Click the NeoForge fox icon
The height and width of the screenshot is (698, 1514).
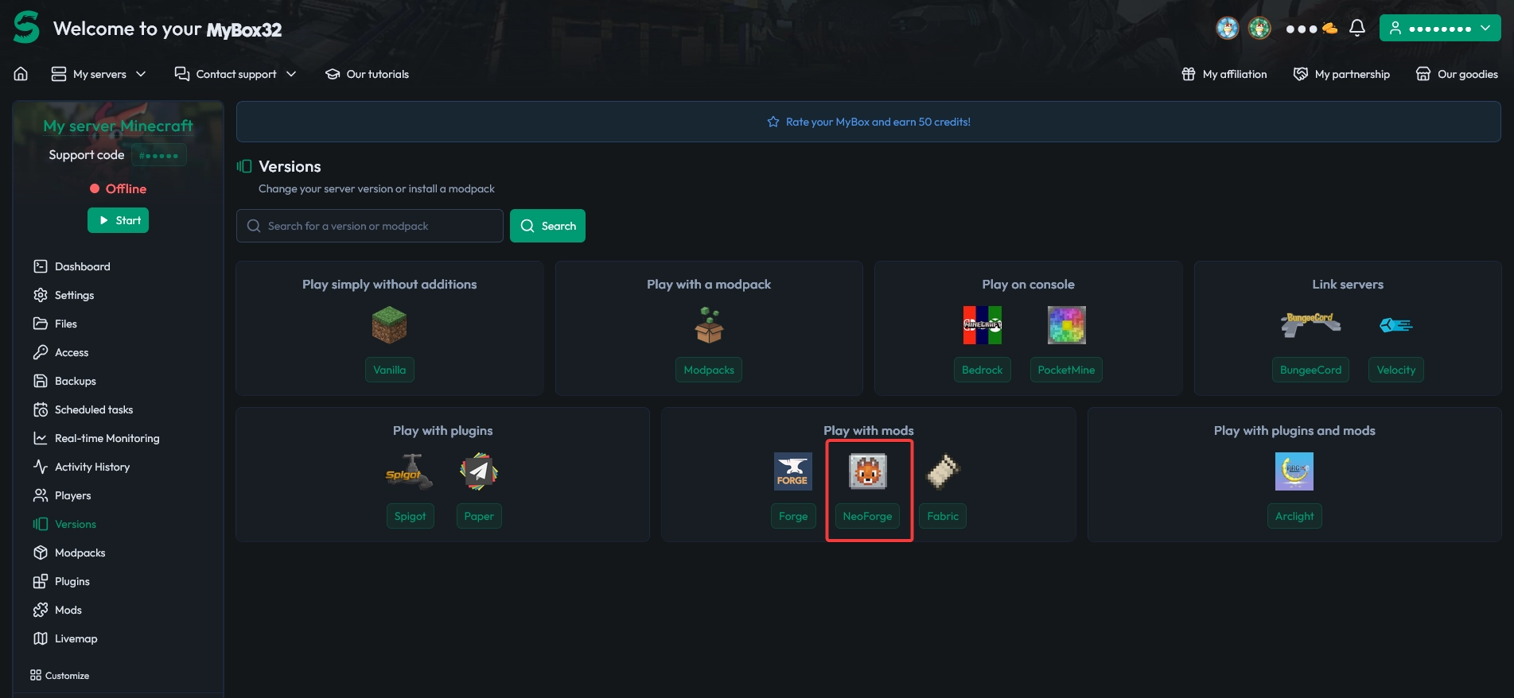coord(867,471)
